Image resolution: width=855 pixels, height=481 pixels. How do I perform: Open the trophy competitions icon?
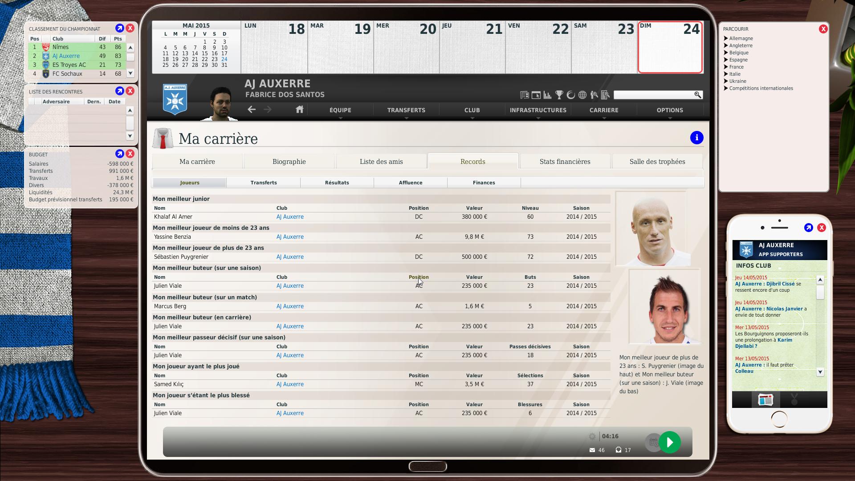pyautogui.click(x=559, y=95)
